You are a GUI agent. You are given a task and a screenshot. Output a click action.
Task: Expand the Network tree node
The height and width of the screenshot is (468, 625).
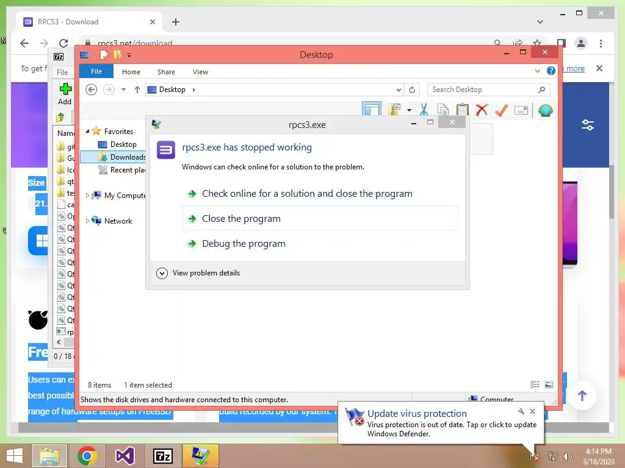point(87,221)
